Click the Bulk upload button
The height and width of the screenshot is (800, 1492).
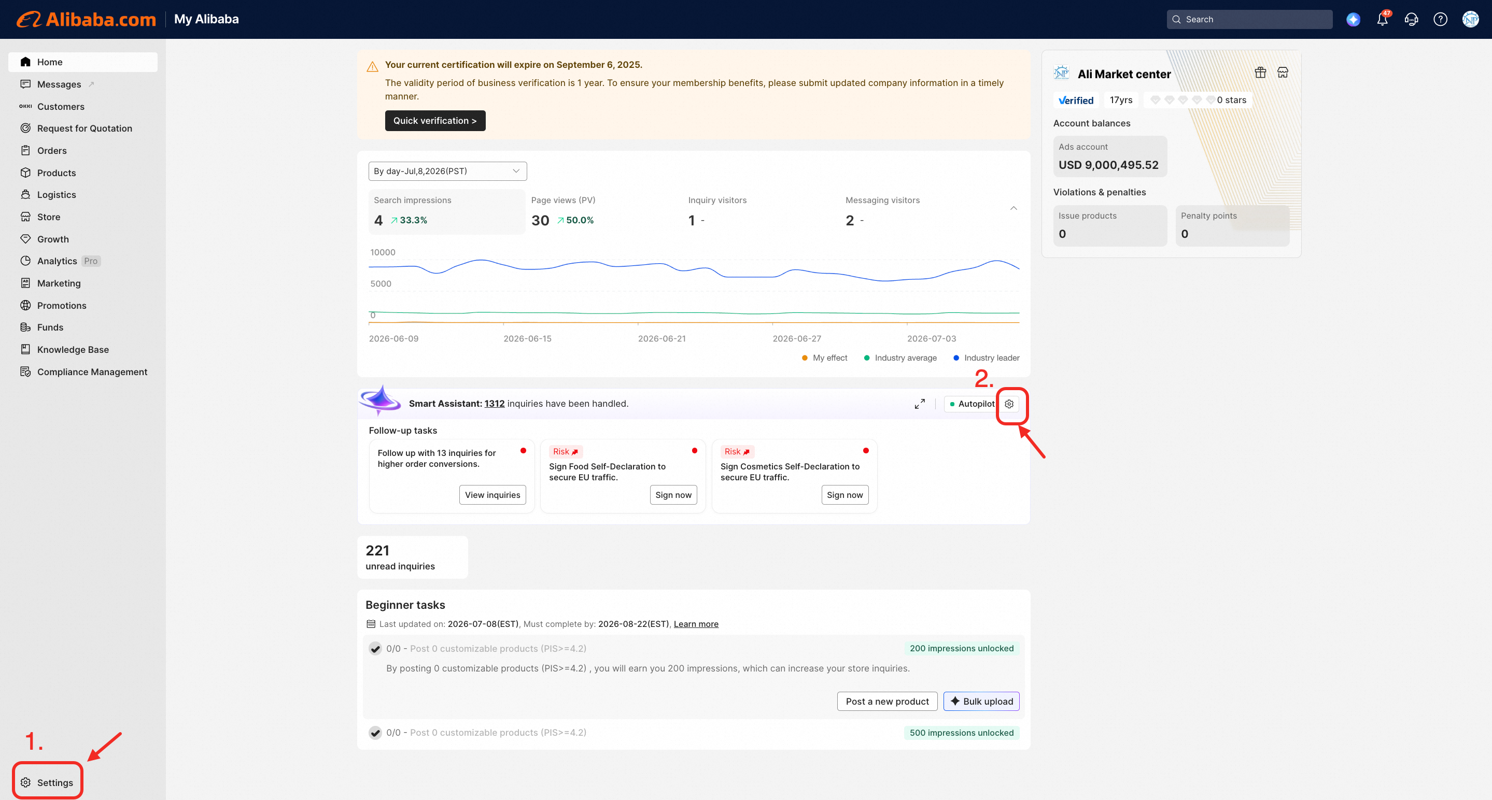click(x=982, y=702)
